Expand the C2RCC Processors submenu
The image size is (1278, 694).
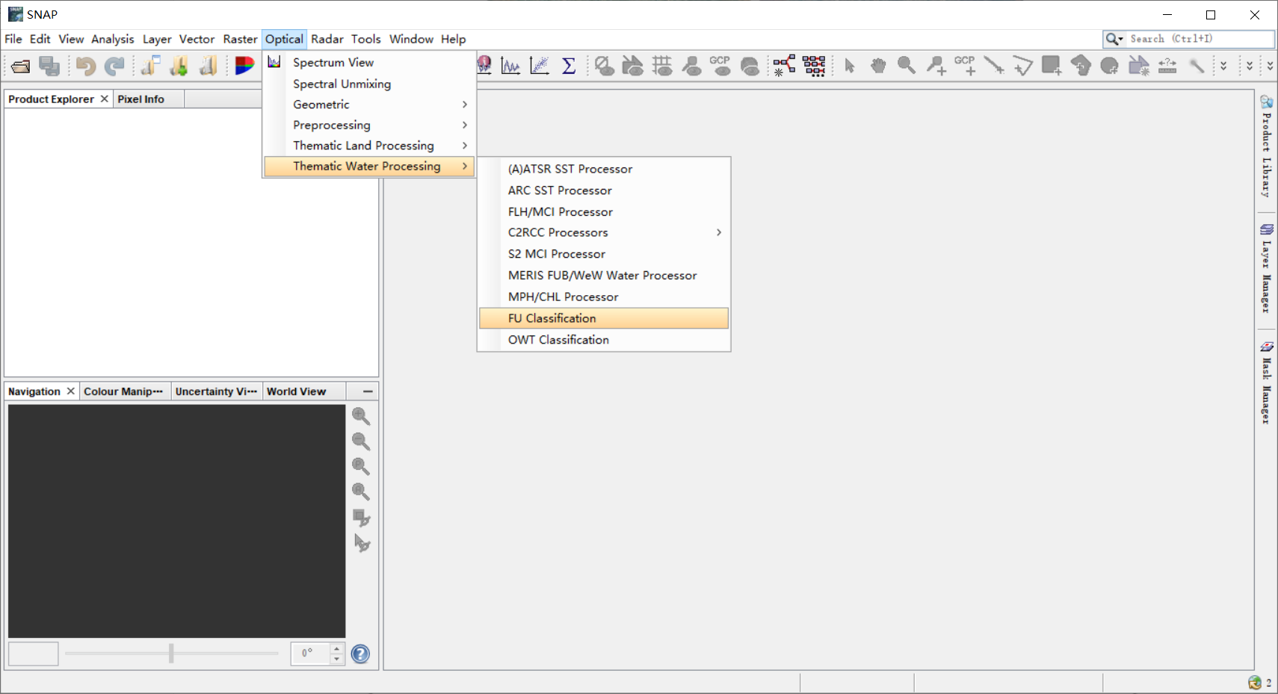point(604,232)
